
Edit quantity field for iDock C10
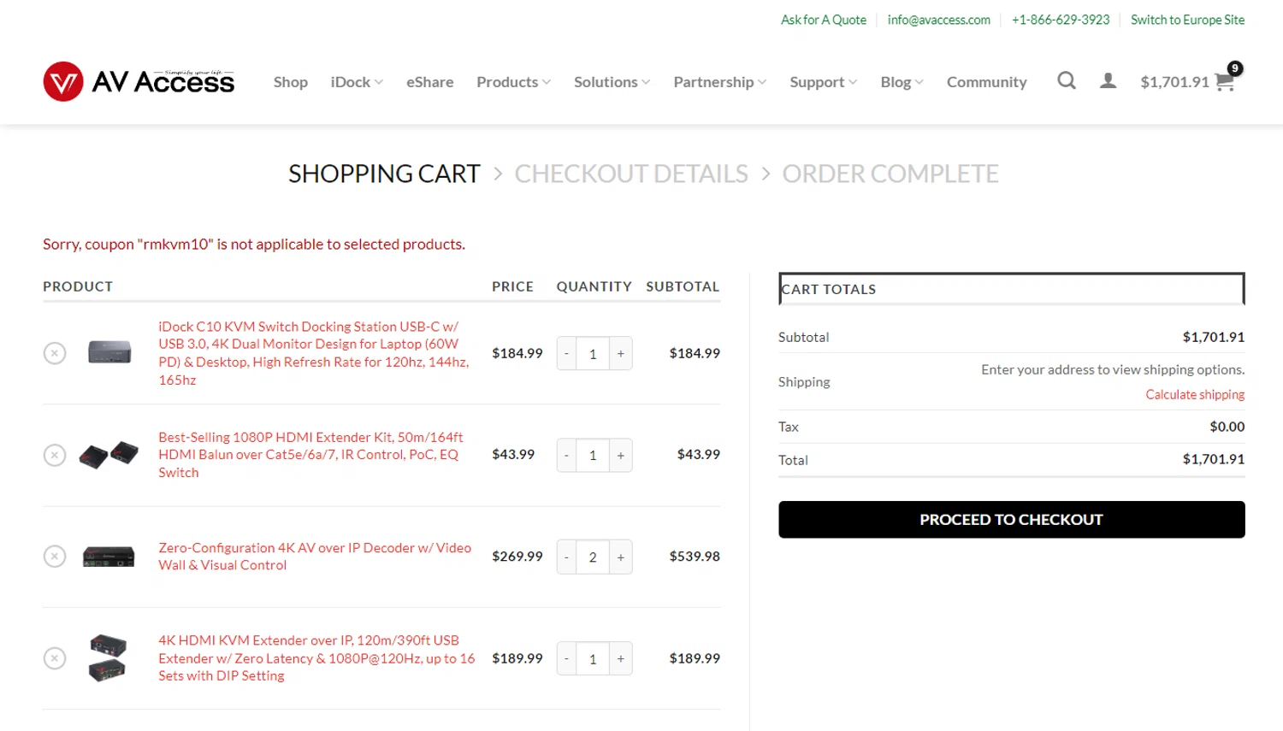pos(593,353)
